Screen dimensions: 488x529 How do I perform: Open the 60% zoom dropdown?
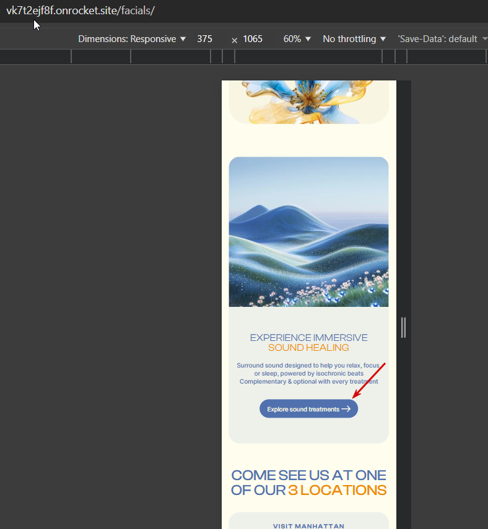point(297,39)
